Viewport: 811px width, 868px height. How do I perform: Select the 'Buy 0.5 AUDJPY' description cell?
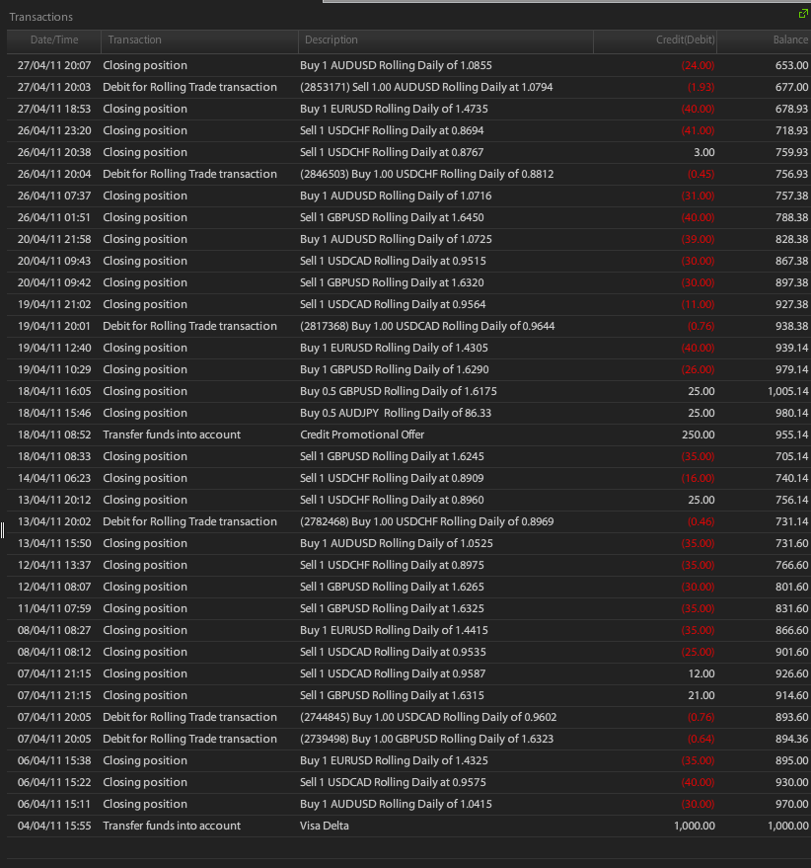click(x=396, y=413)
